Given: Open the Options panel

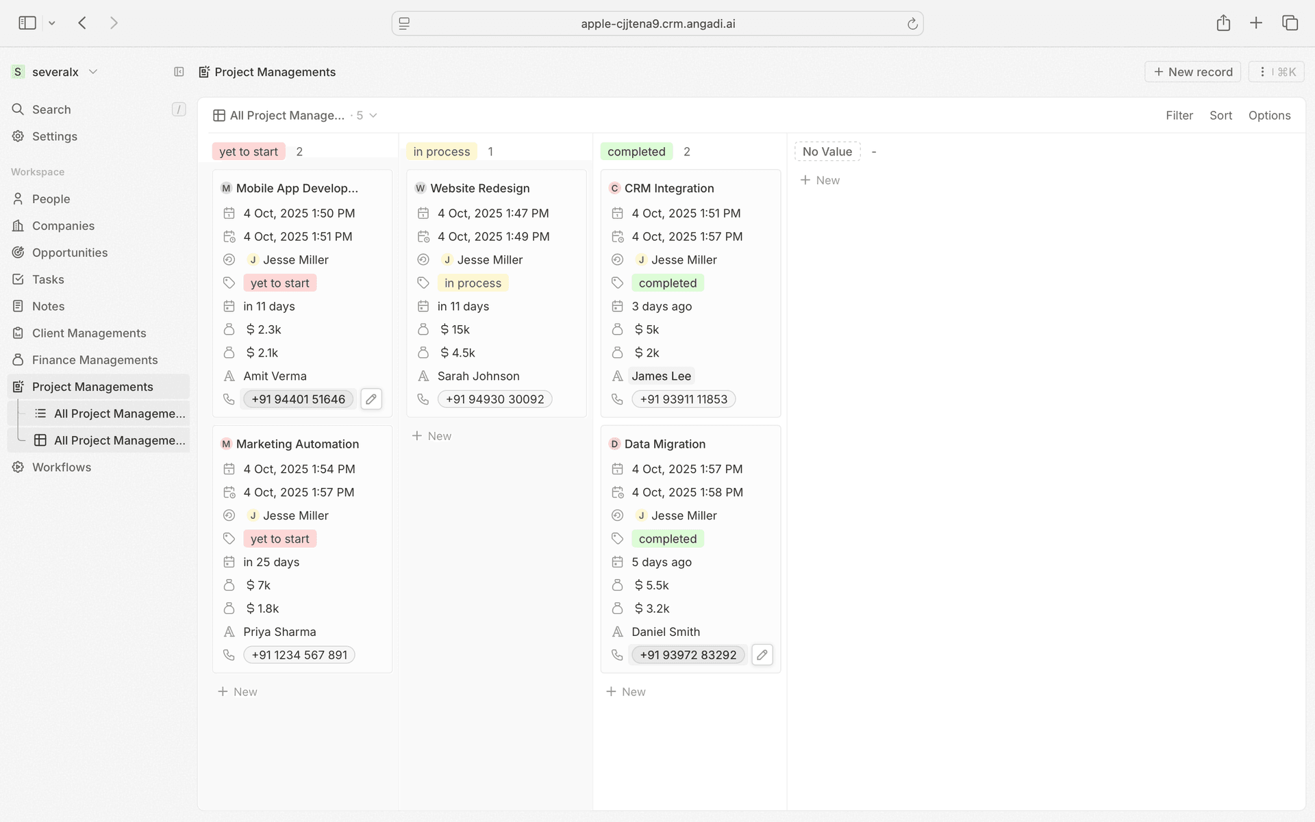Looking at the screenshot, I should click(1269, 115).
